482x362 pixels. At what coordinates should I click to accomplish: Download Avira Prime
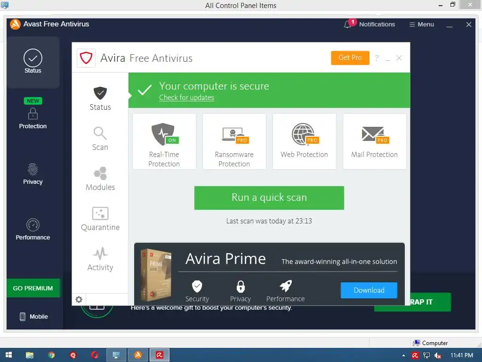[369, 290]
